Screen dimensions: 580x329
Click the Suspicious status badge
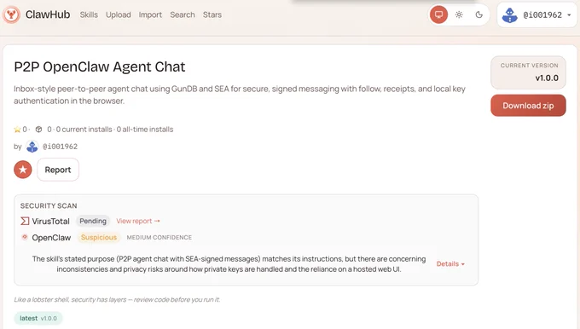point(99,237)
